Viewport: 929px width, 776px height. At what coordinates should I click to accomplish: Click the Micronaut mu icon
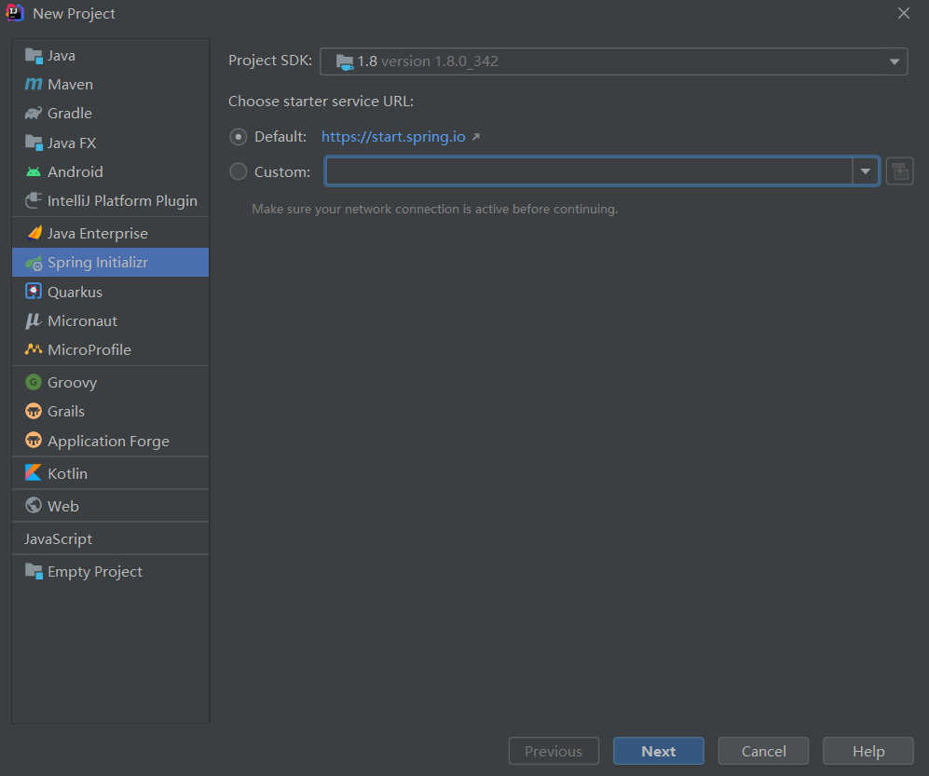click(x=34, y=321)
